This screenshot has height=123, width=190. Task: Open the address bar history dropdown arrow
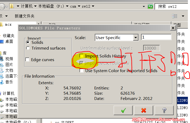[x=144, y=6]
